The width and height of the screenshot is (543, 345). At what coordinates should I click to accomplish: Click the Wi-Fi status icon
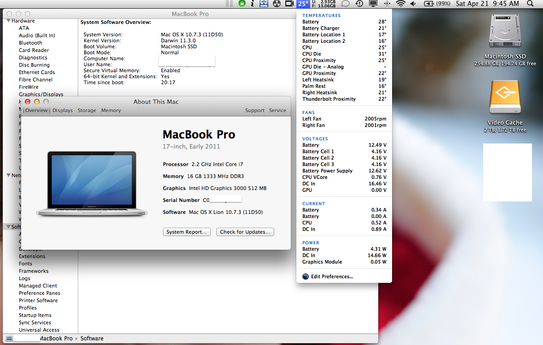401,4
